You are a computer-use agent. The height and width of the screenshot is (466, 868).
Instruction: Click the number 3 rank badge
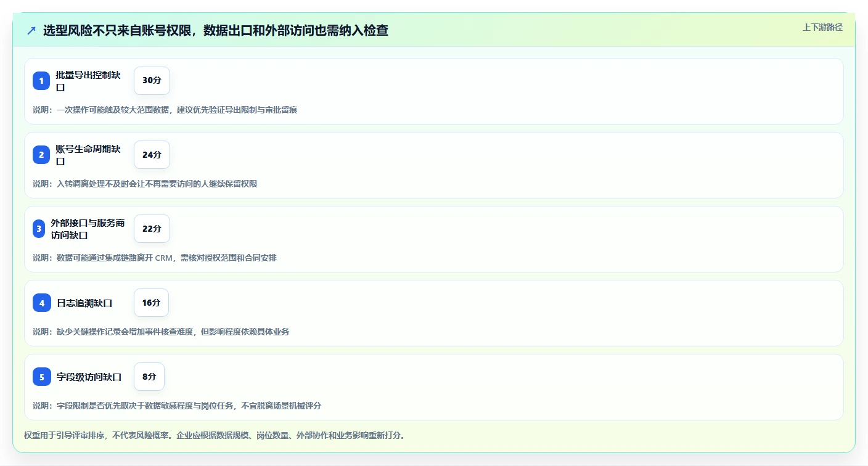point(39,229)
